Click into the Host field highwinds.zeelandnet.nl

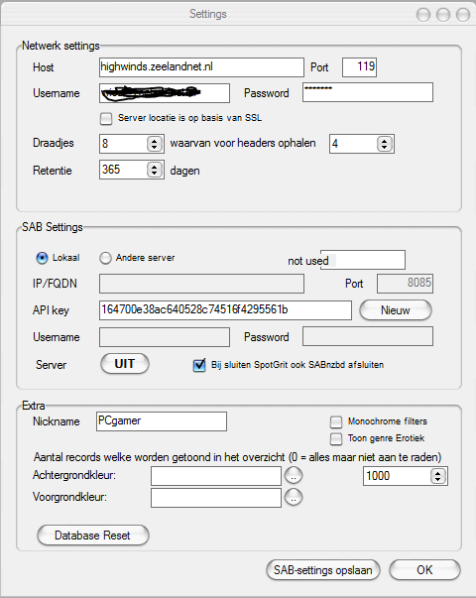point(201,67)
